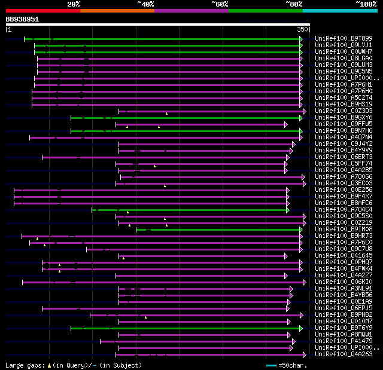Select the UniRef100_Q4A2B5 label
Image resolution: width=383 pixels, height=370 pixels.
[x=344, y=170]
